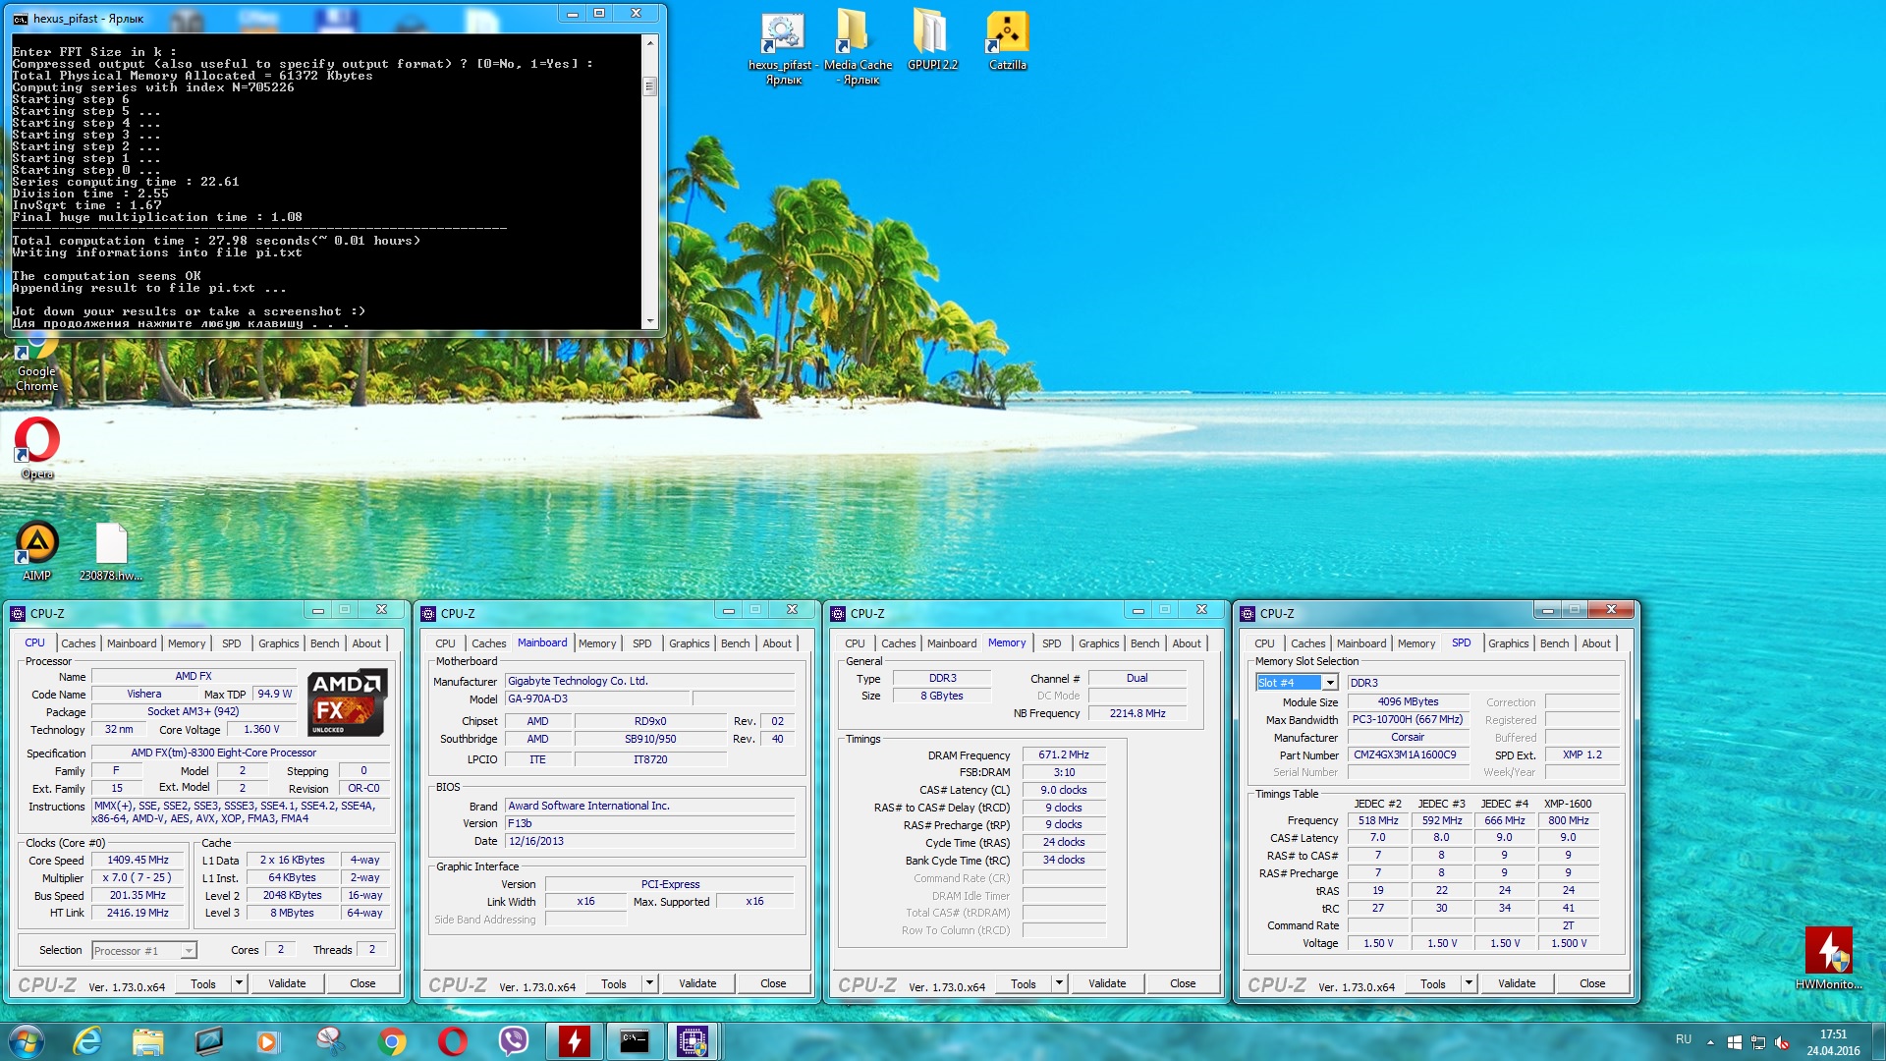
Task: Open Windows Media Player taskbar icon
Action: (x=268, y=1041)
